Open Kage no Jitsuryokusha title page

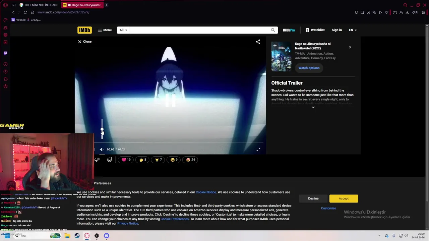(313, 46)
